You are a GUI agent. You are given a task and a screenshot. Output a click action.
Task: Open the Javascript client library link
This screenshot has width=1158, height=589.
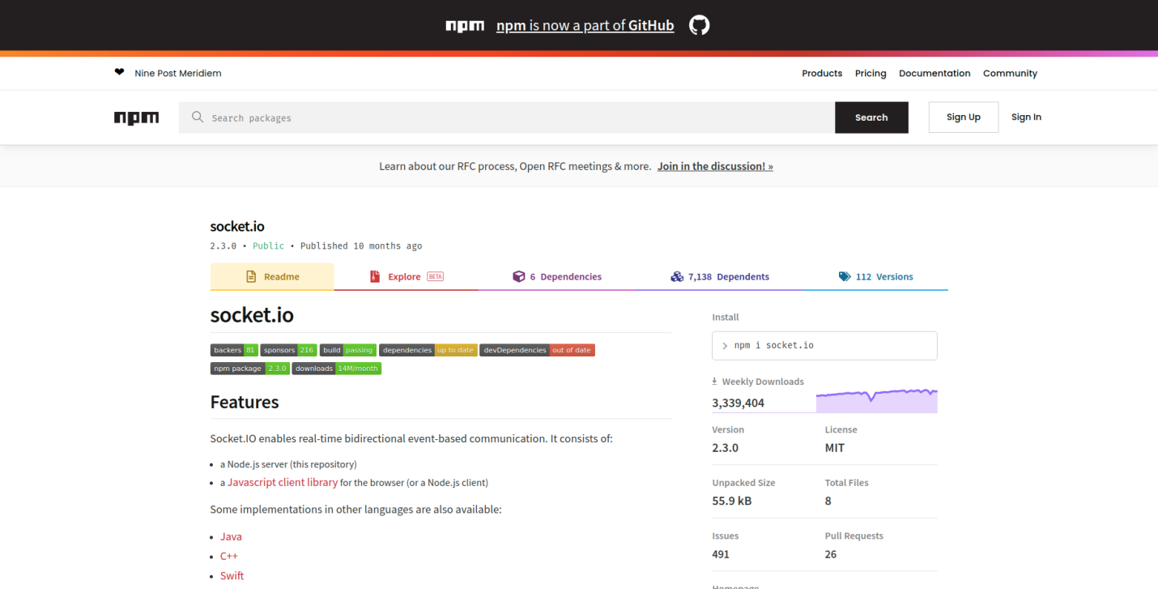[x=283, y=482]
